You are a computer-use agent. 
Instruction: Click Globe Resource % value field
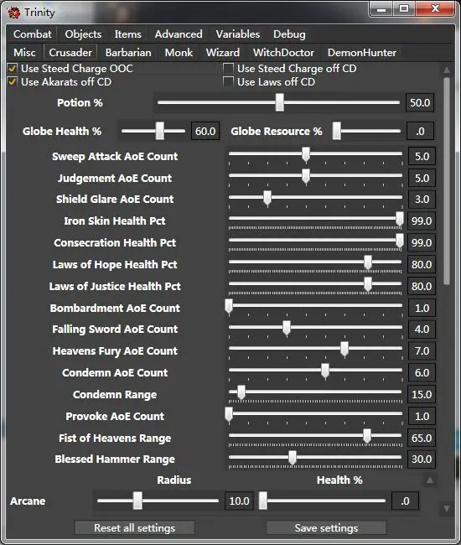click(x=420, y=131)
